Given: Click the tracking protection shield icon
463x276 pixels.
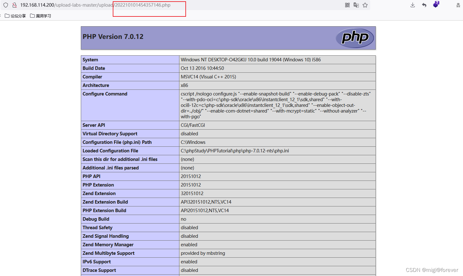Looking at the screenshot, I should 6,5.
